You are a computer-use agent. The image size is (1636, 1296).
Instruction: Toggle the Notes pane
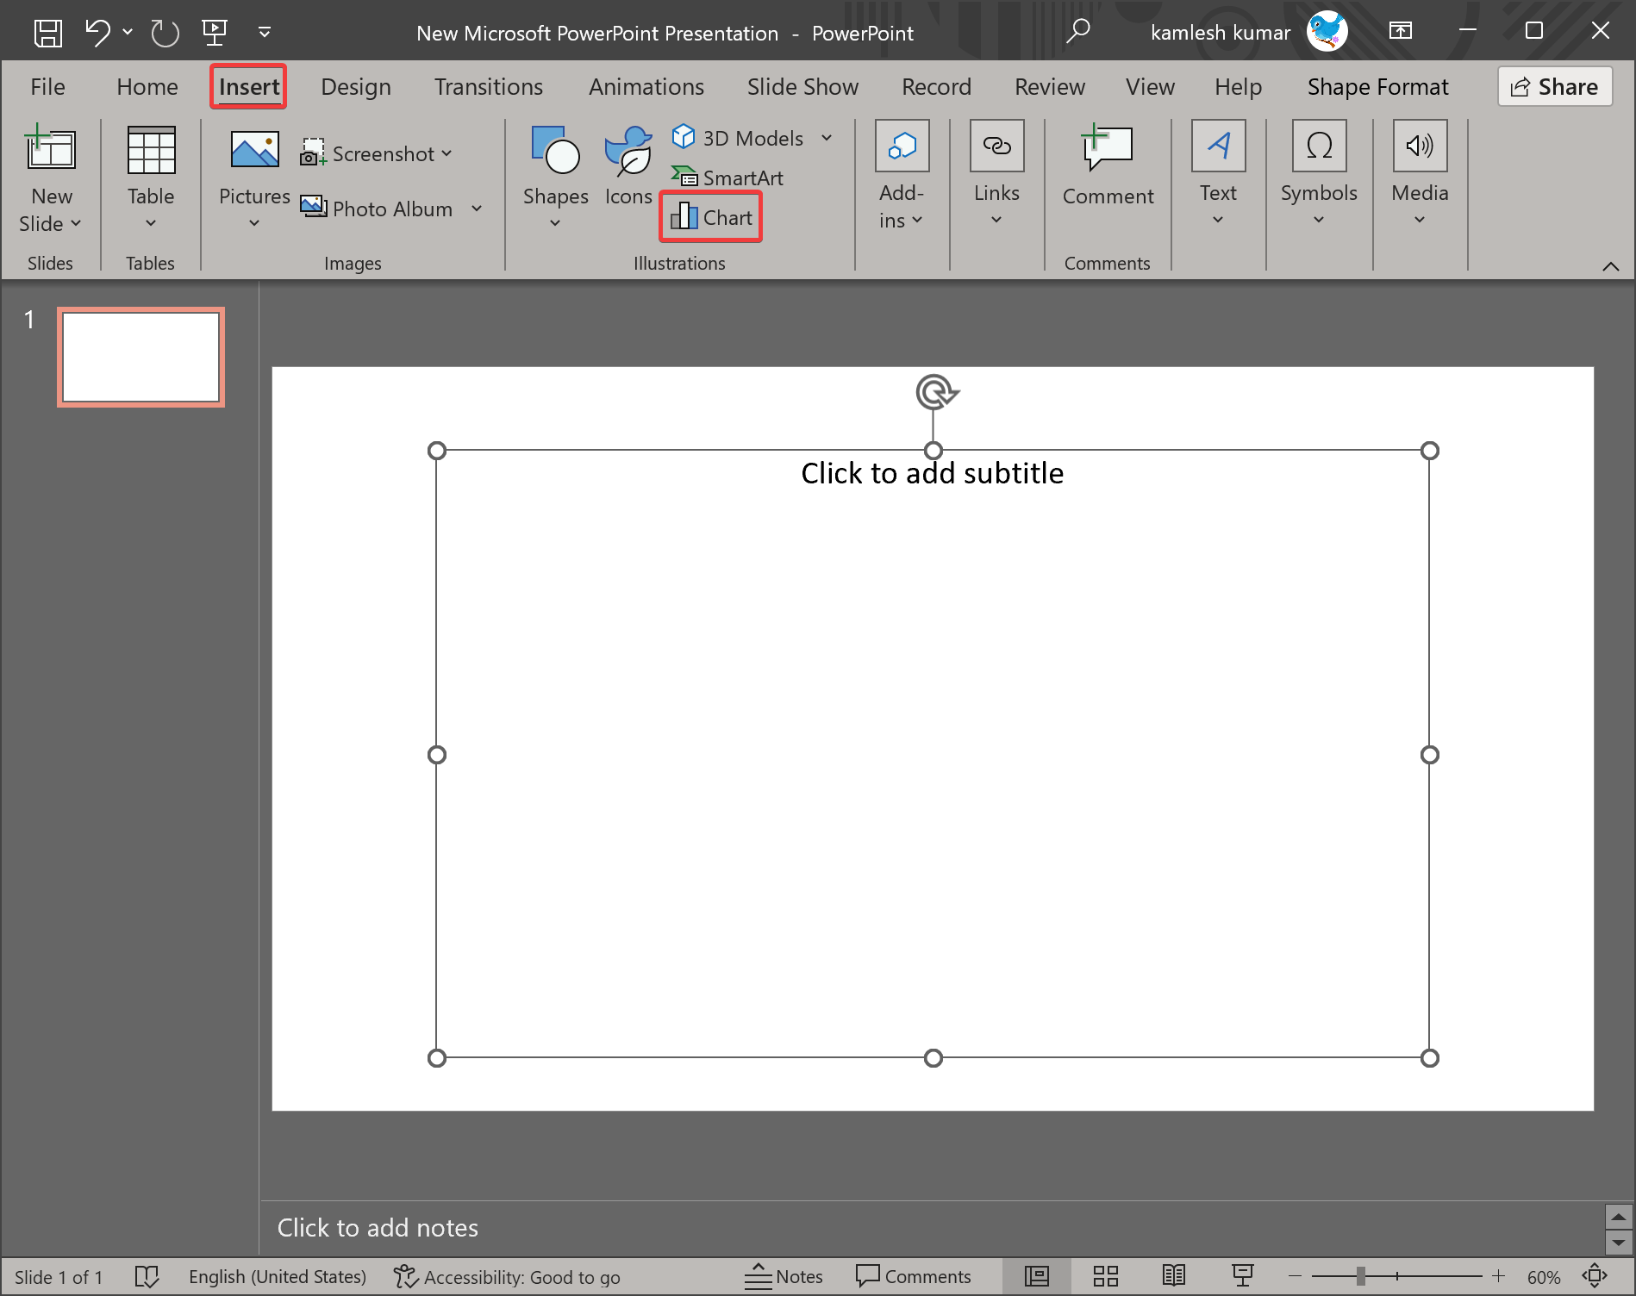click(784, 1276)
